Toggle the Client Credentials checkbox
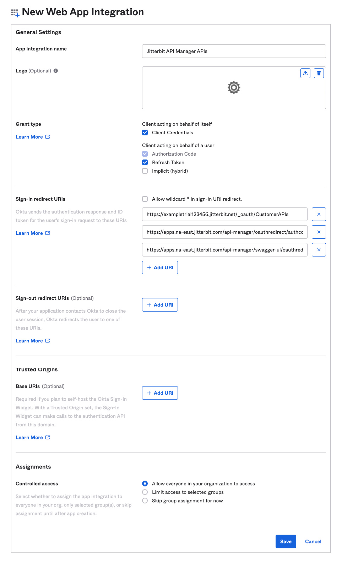342x562 pixels. [145, 133]
